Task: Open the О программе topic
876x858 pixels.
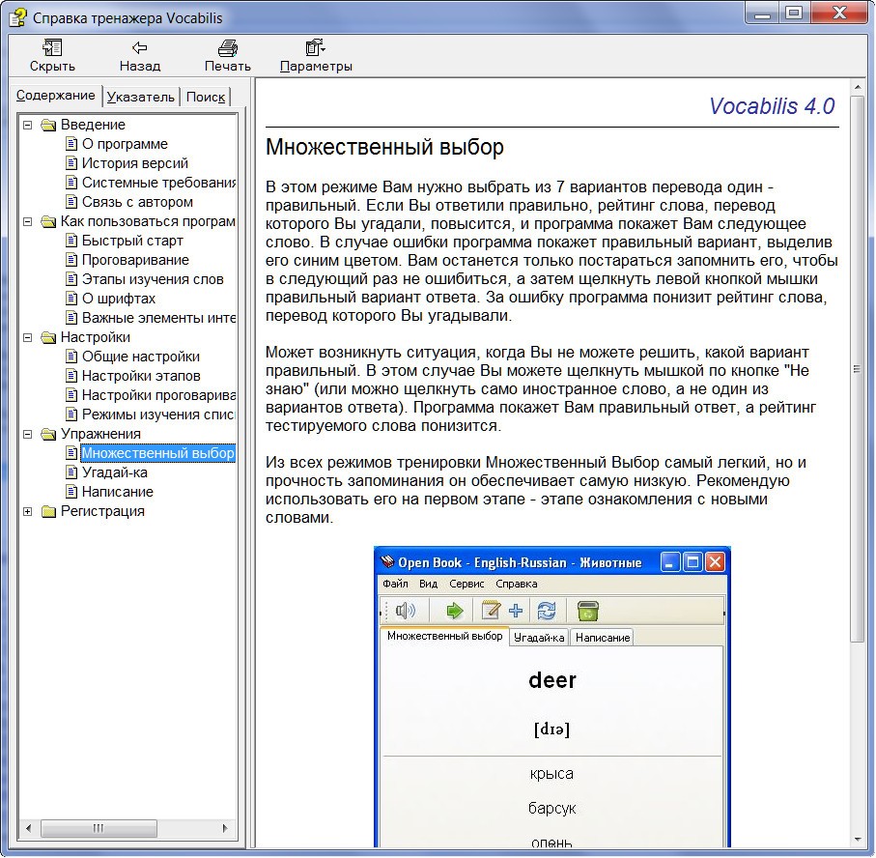Action: point(125,144)
